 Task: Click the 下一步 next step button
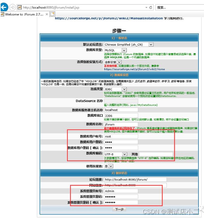click(119, 209)
